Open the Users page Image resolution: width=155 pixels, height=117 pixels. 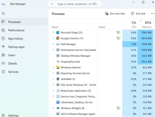point(24,55)
